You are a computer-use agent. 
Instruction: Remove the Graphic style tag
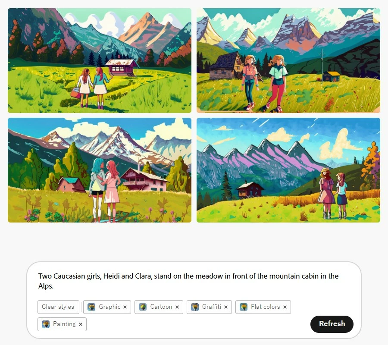tap(125, 307)
